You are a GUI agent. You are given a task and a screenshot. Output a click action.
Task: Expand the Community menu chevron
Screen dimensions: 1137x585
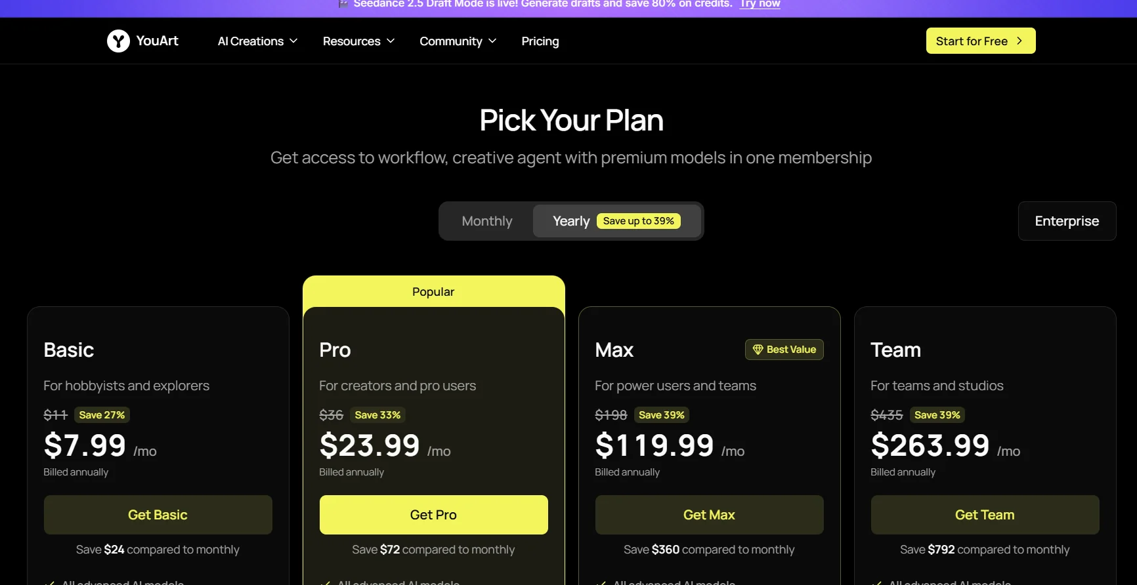click(492, 41)
